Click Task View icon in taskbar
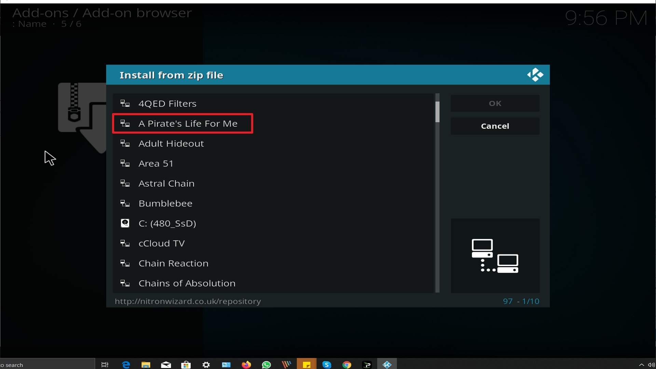 click(105, 365)
